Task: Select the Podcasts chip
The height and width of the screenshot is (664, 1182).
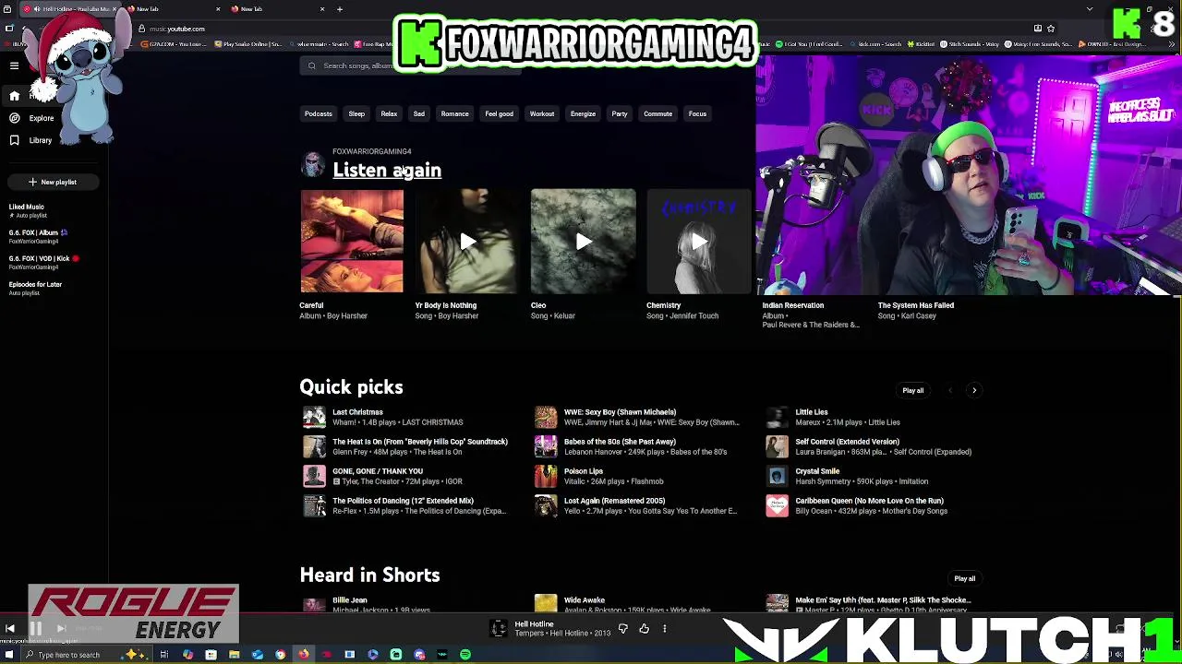Action: 319,113
